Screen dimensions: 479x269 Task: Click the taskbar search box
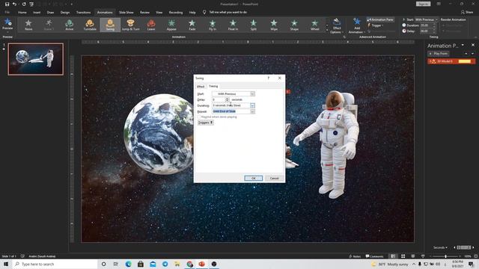(55, 264)
